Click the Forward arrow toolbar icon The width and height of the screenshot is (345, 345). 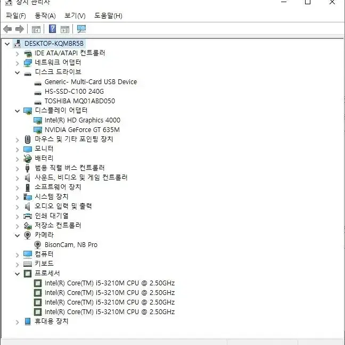(x=20, y=29)
